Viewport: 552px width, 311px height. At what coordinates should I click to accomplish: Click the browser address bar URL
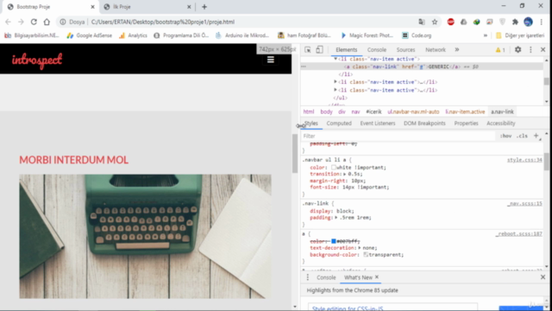tap(163, 22)
